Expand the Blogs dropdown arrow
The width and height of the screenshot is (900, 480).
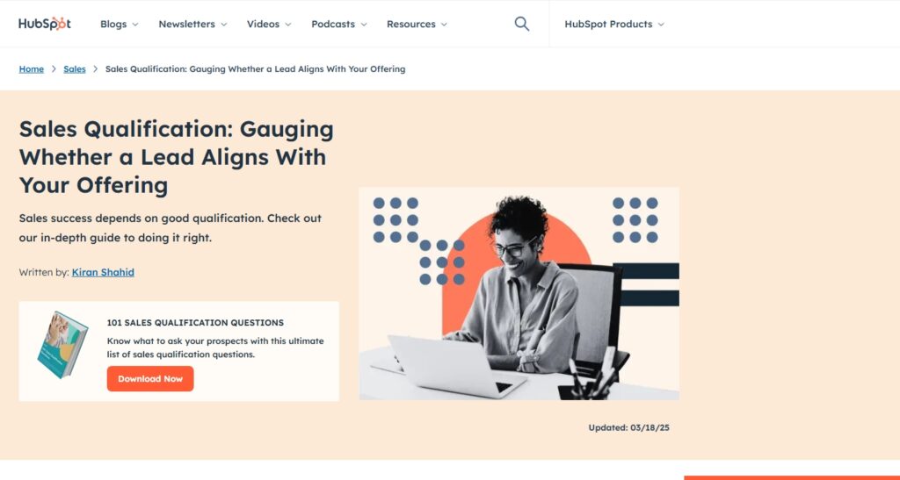click(135, 25)
